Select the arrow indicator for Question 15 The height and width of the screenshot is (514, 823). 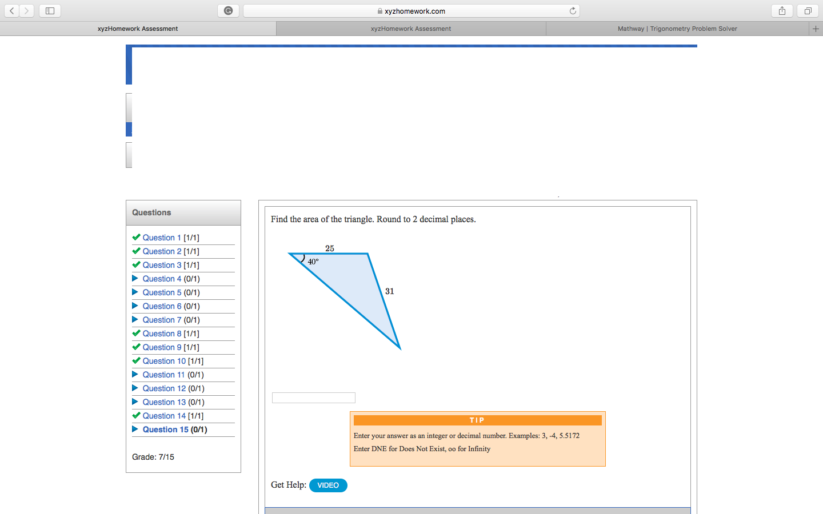pos(135,429)
